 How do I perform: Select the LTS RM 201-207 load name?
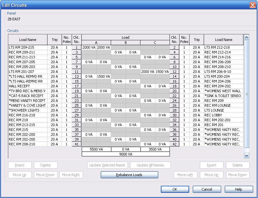coord(28,72)
